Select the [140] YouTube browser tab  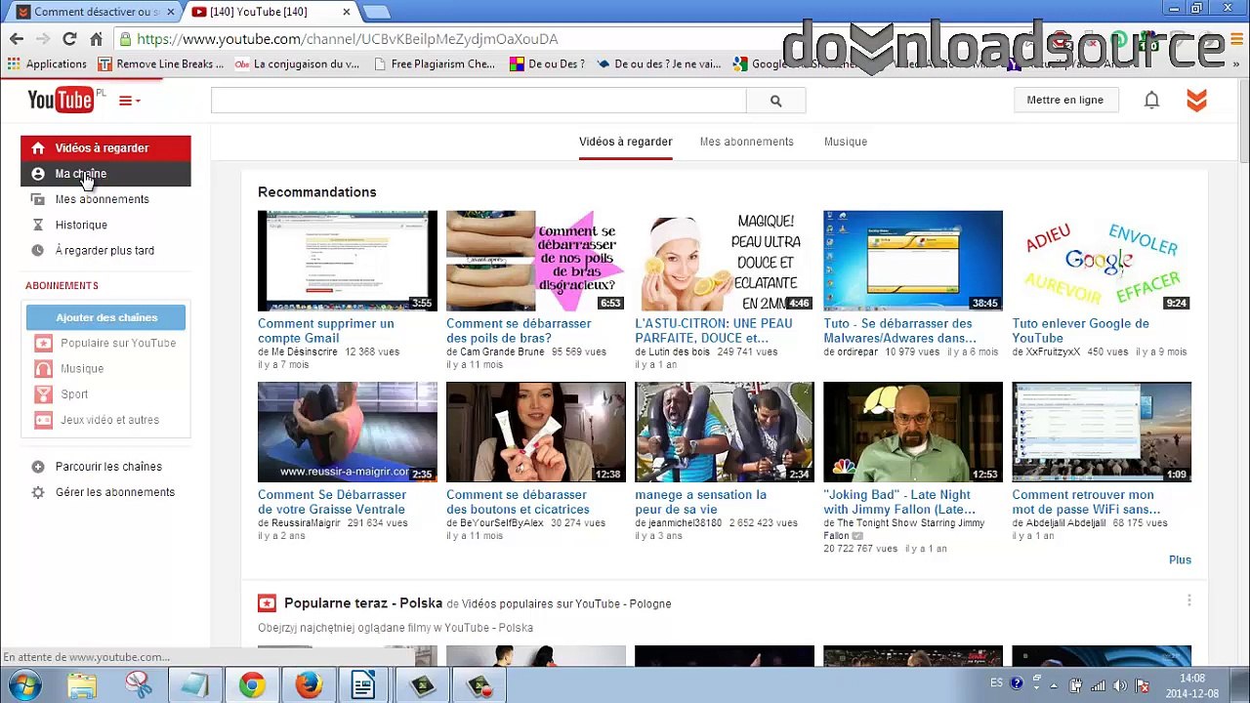pos(271,12)
